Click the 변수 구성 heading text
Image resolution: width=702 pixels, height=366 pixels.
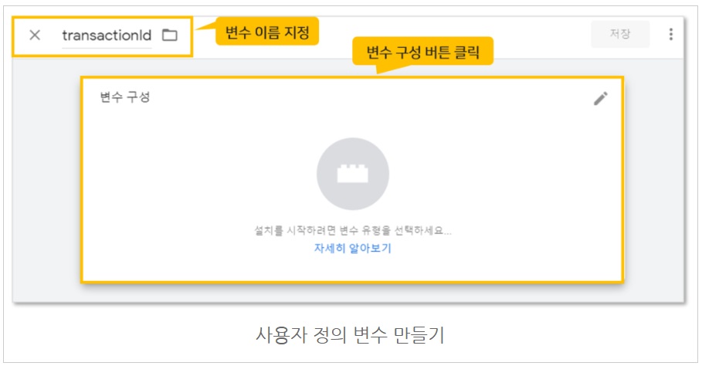tap(125, 97)
